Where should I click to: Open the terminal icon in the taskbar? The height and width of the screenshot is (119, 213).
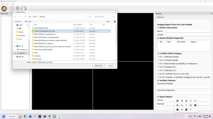point(44,116)
